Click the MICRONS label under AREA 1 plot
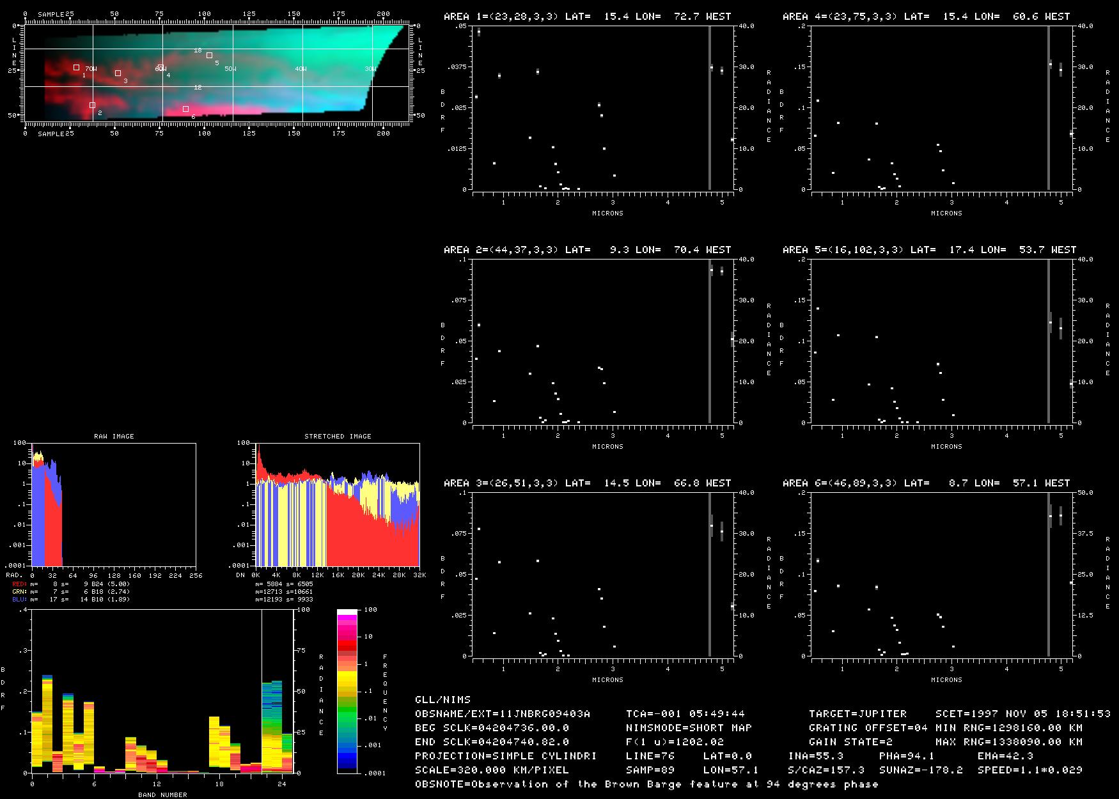This screenshot has width=1119, height=799. click(x=607, y=213)
